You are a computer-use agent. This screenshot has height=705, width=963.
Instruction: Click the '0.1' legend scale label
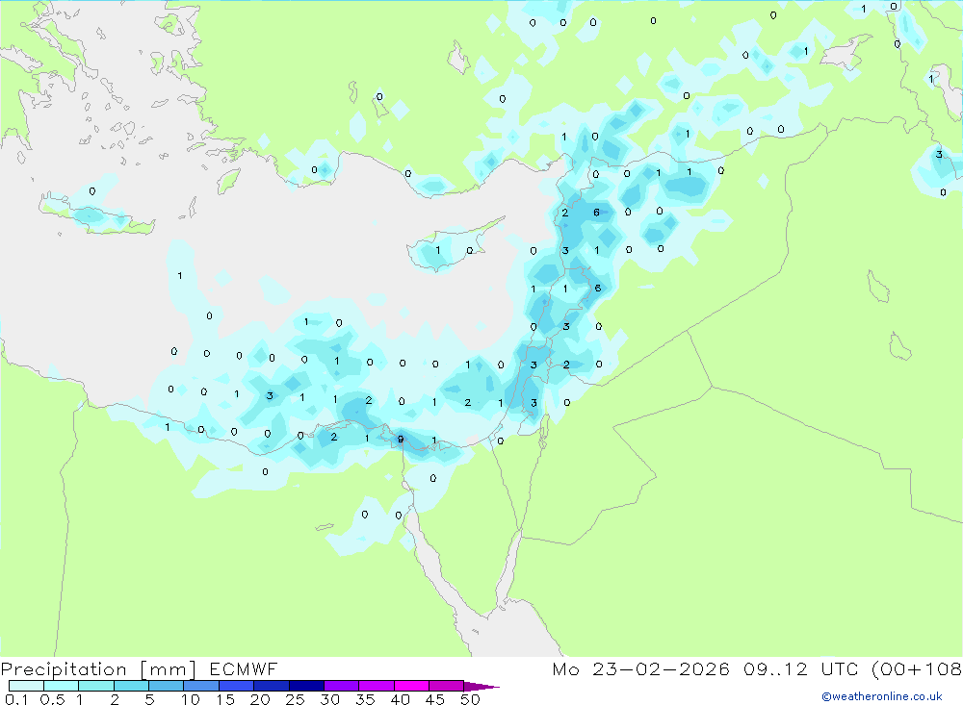16,699
